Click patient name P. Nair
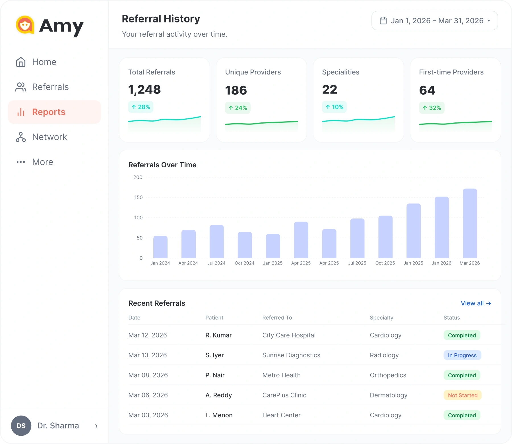Image resolution: width=512 pixels, height=444 pixels. coord(215,375)
